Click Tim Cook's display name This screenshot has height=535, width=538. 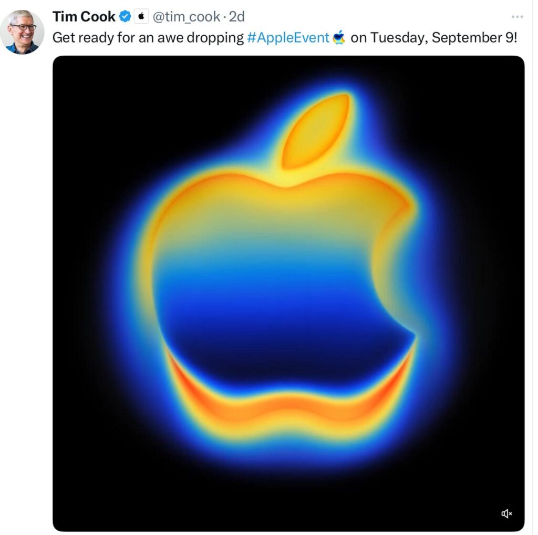[84, 16]
